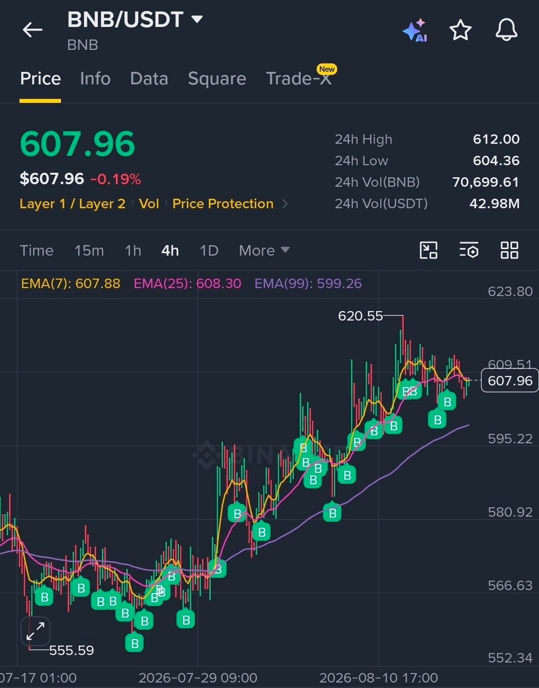Tap the 552.34 price axis label
The width and height of the screenshot is (539, 688).
[510, 658]
